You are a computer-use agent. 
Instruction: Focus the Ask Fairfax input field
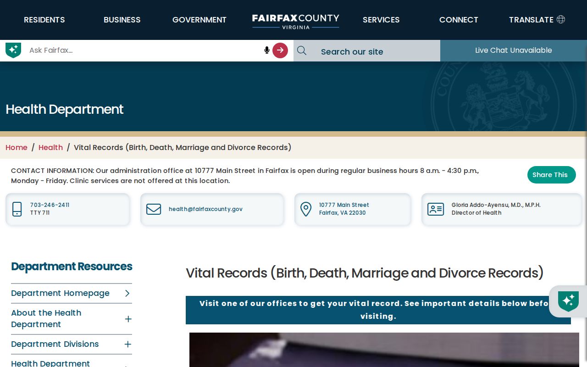coord(144,50)
